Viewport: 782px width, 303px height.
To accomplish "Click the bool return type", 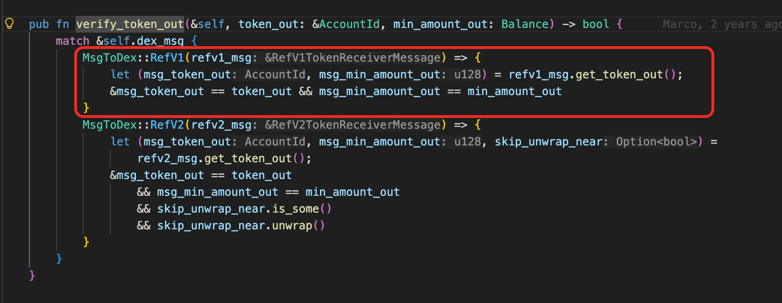I will point(596,24).
